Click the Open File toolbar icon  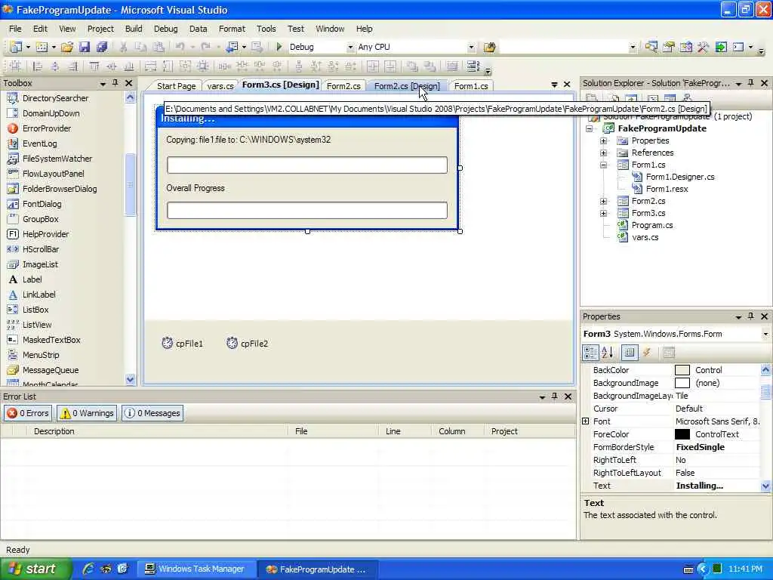(x=67, y=47)
